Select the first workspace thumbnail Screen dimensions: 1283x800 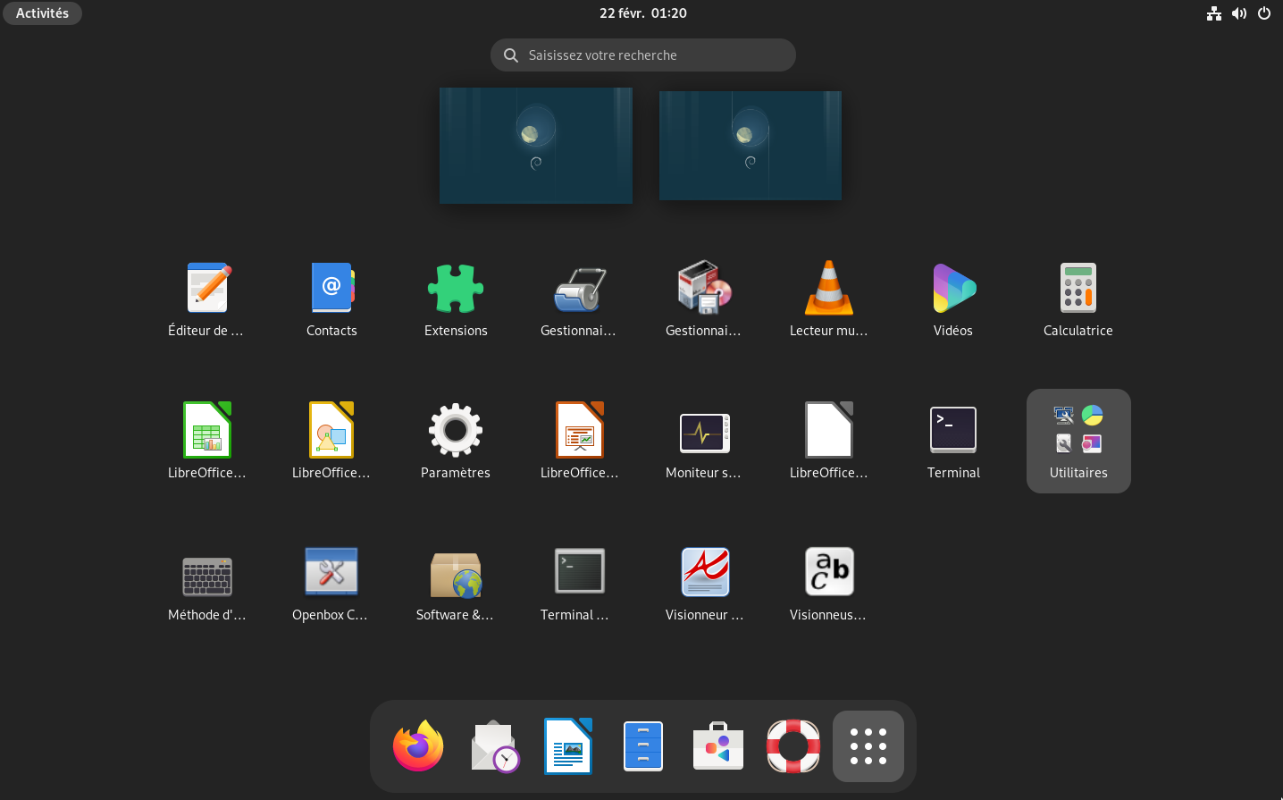pos(535,145)
